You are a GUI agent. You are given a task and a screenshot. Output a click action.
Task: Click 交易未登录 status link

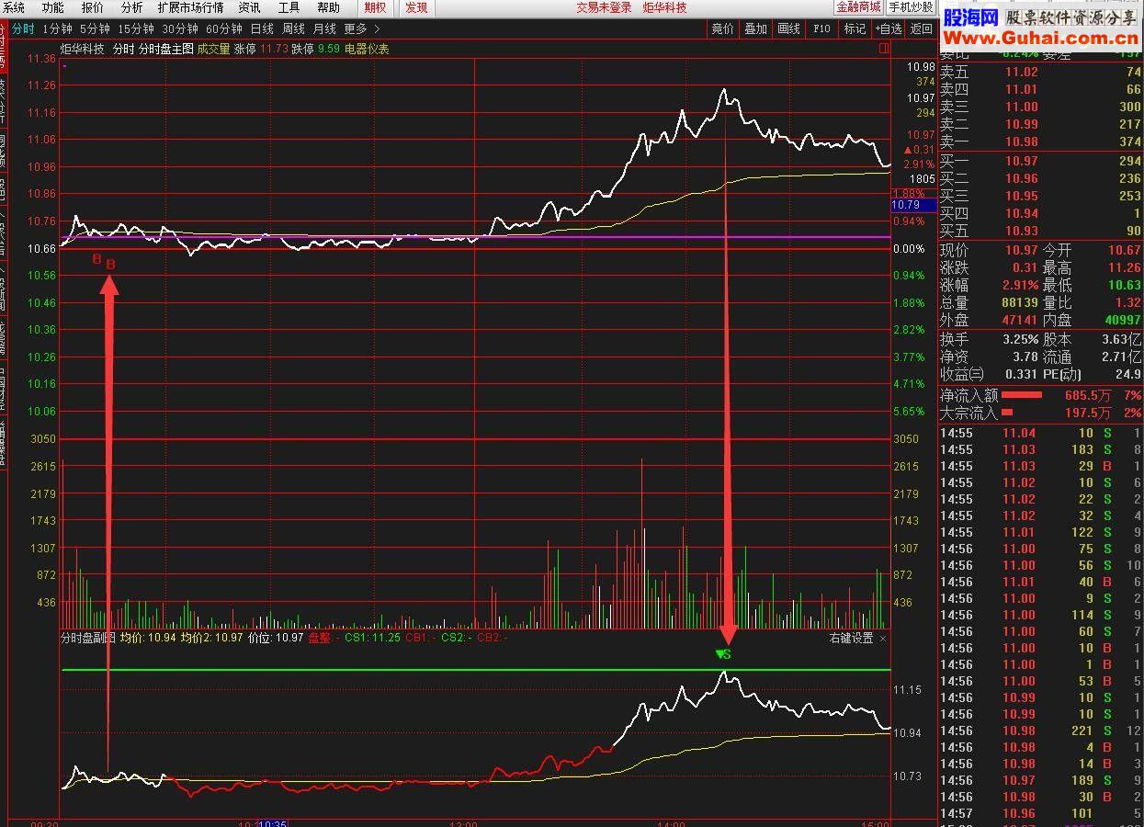click(x=604, y=7)
